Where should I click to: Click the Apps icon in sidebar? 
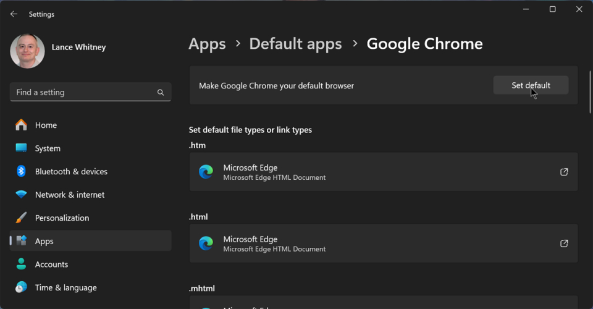22,240
